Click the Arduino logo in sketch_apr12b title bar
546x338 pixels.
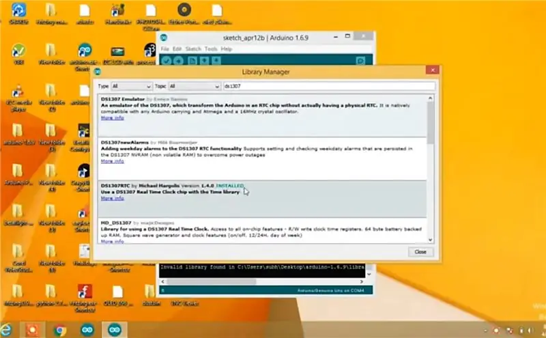pyautogui.click(x=164, y=38)
